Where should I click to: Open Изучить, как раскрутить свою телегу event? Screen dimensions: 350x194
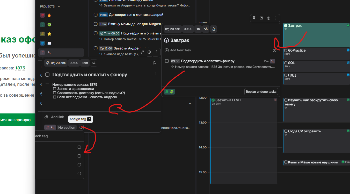[x=316, y=110]
